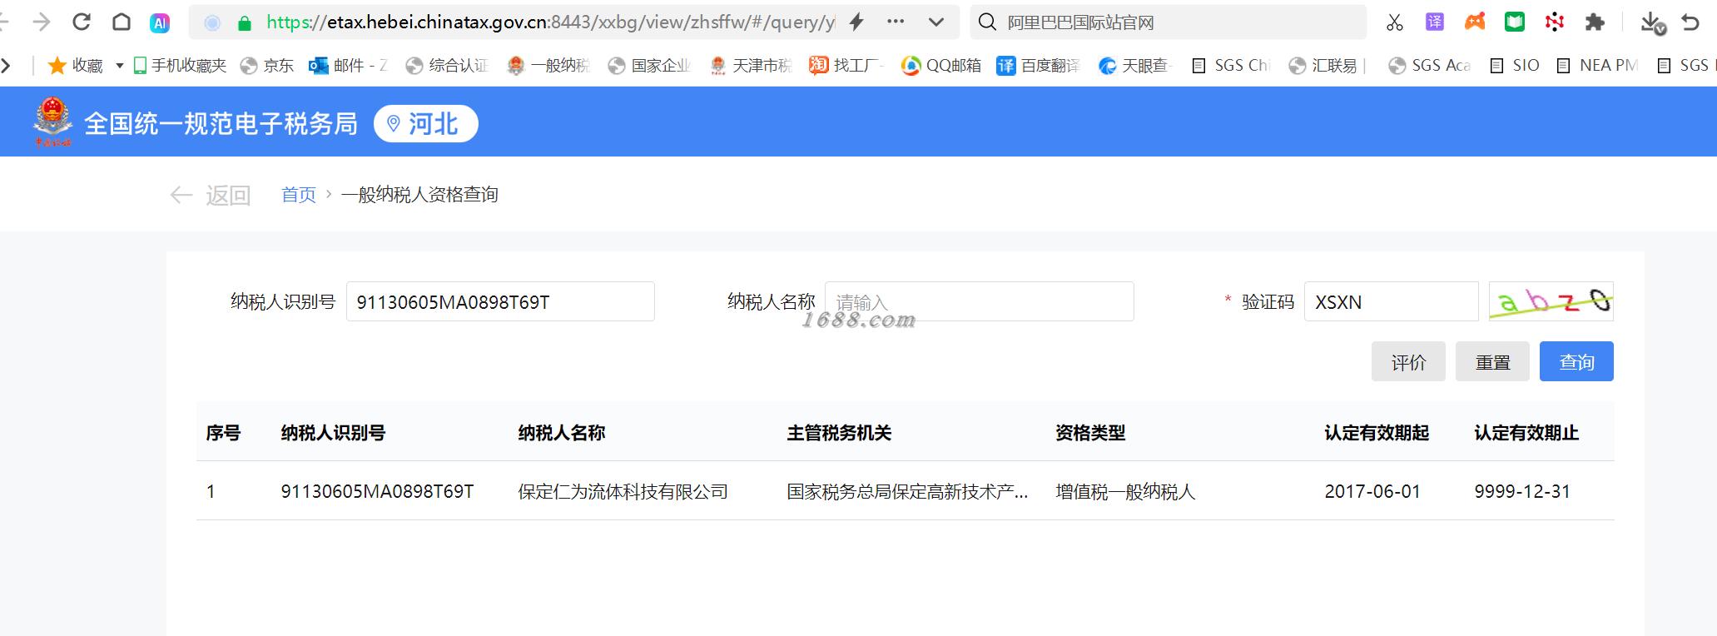Open the scissors screenshot tool
The width and height of the screenshot is (1717, 636).
(1395, 22)
